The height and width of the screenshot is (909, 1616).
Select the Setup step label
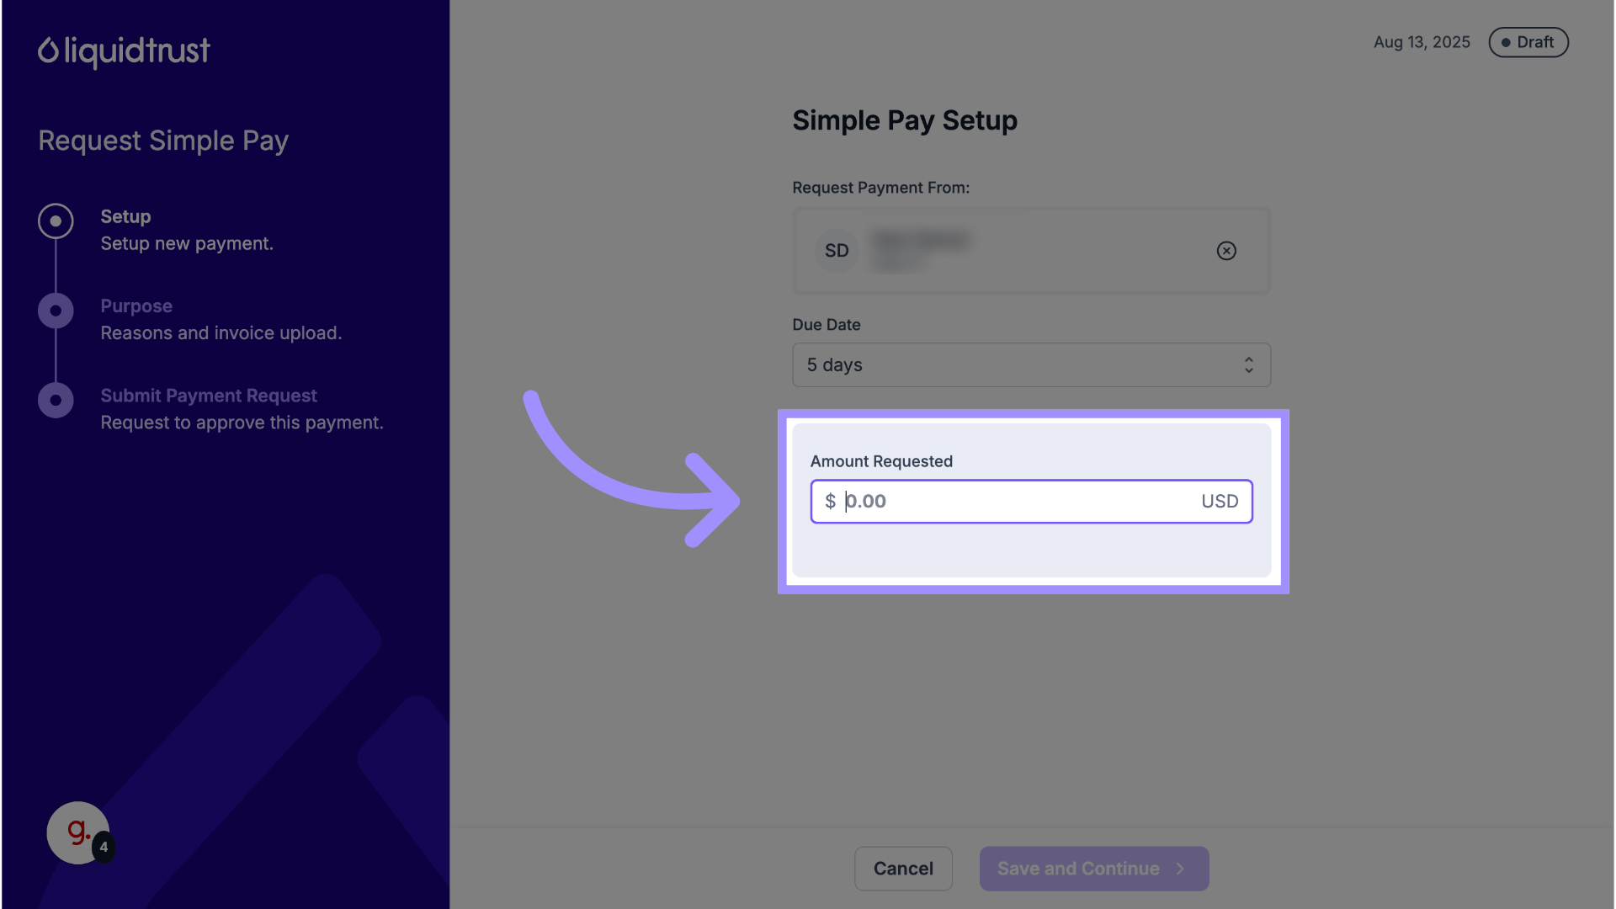[125, 216]
